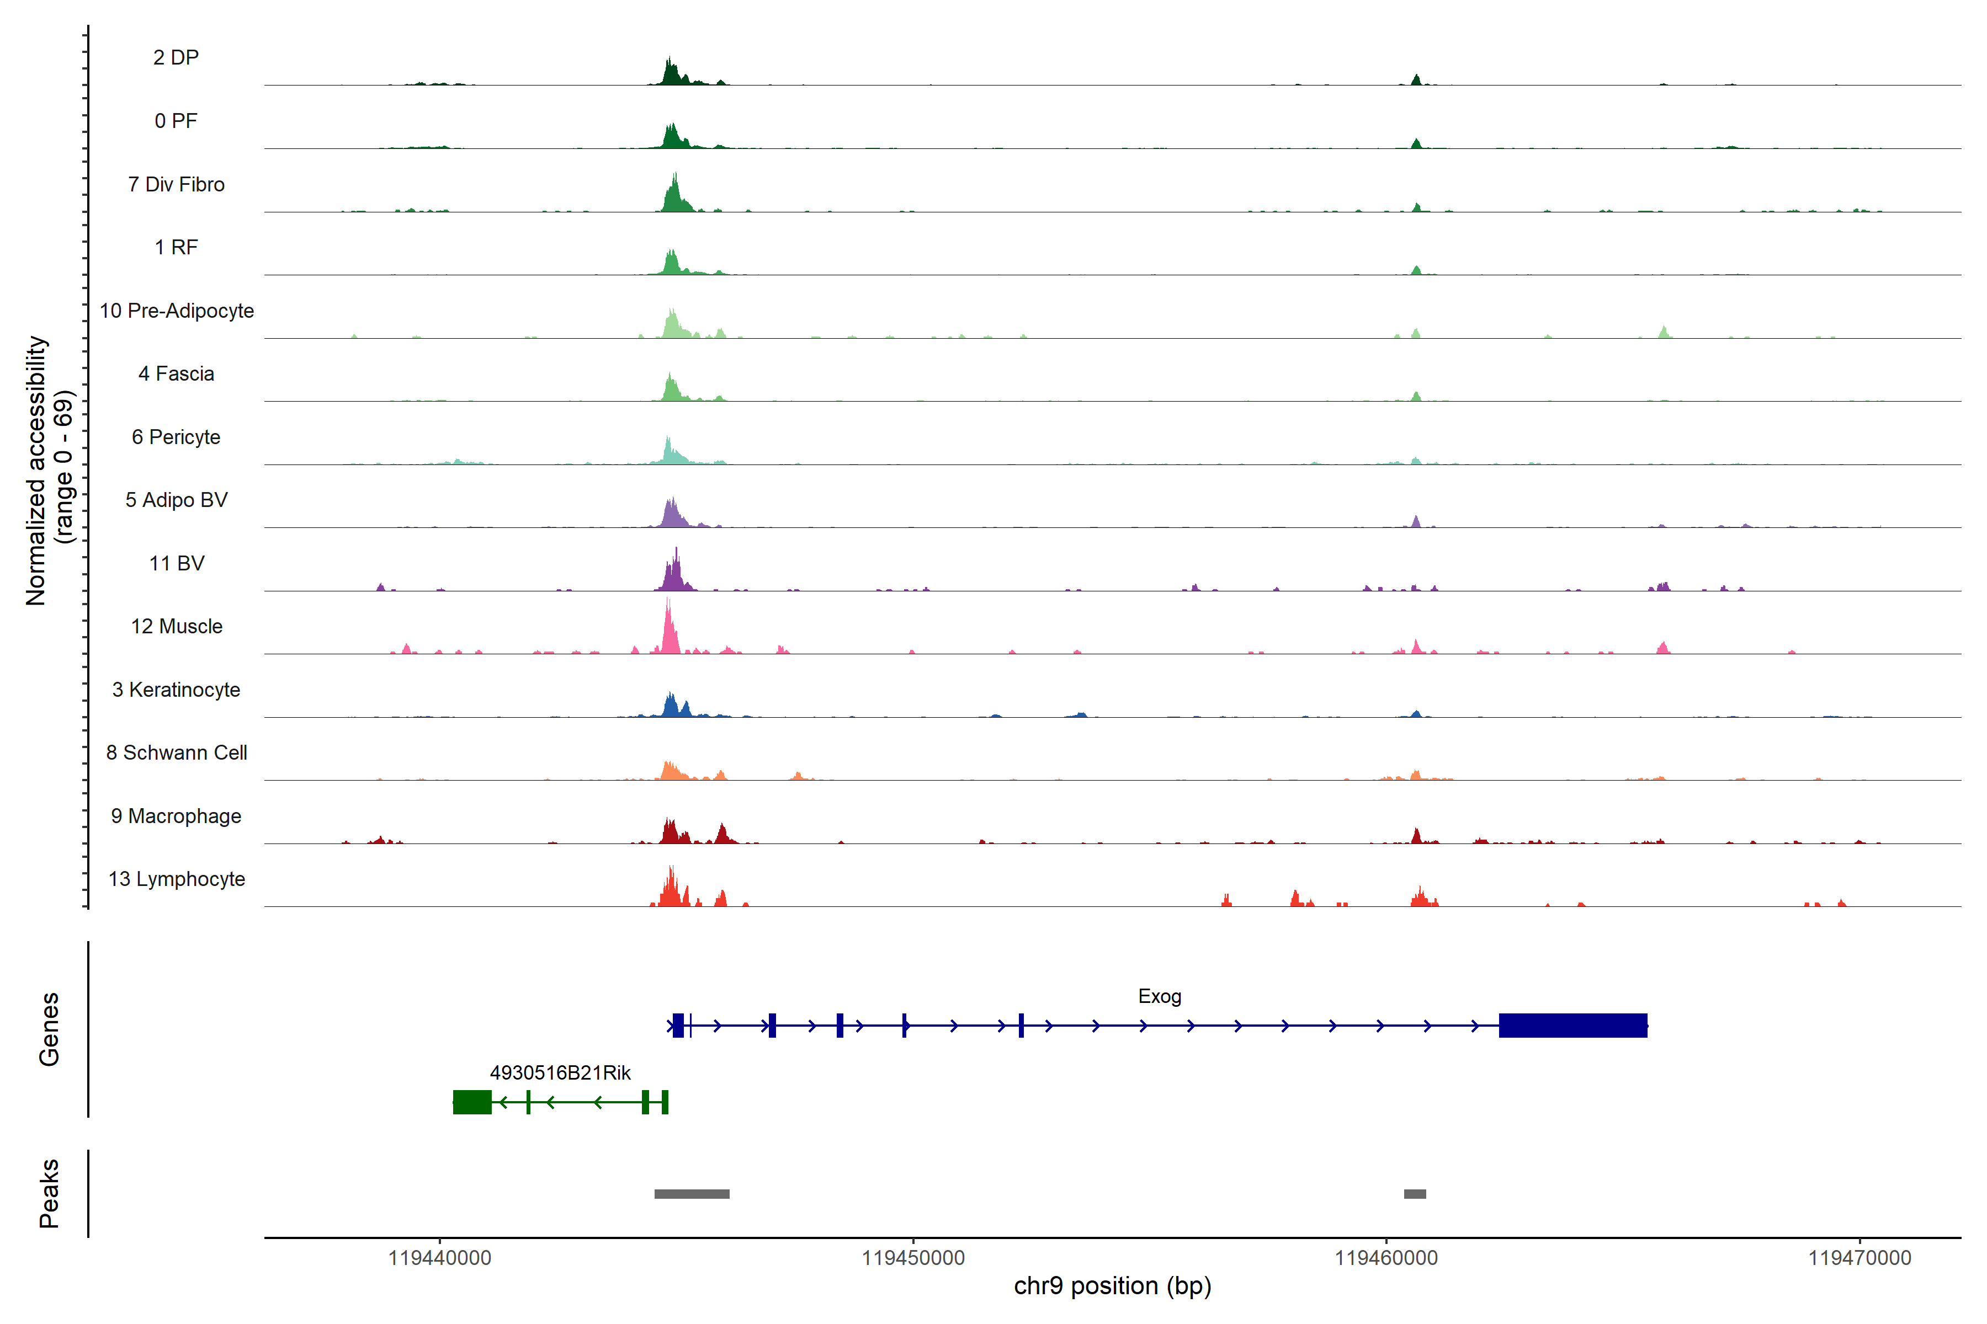Click the chr9 position (bp) axis title
Image resolution: width=1987 pixels, height=1324 pixels.
(1112, 1286)
